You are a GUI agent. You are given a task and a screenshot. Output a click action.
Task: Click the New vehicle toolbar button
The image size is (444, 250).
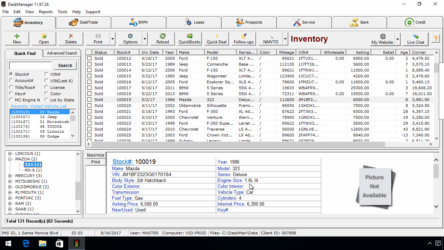[x=17, y=39]
